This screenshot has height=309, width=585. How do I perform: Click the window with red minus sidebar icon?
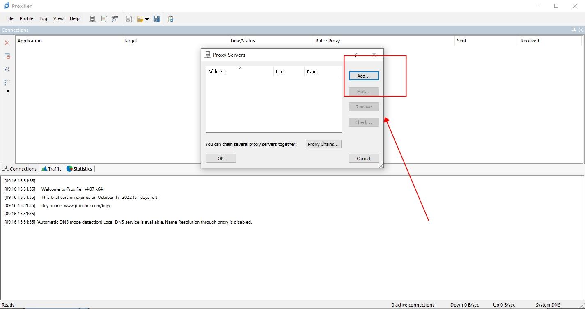point(7,56)
